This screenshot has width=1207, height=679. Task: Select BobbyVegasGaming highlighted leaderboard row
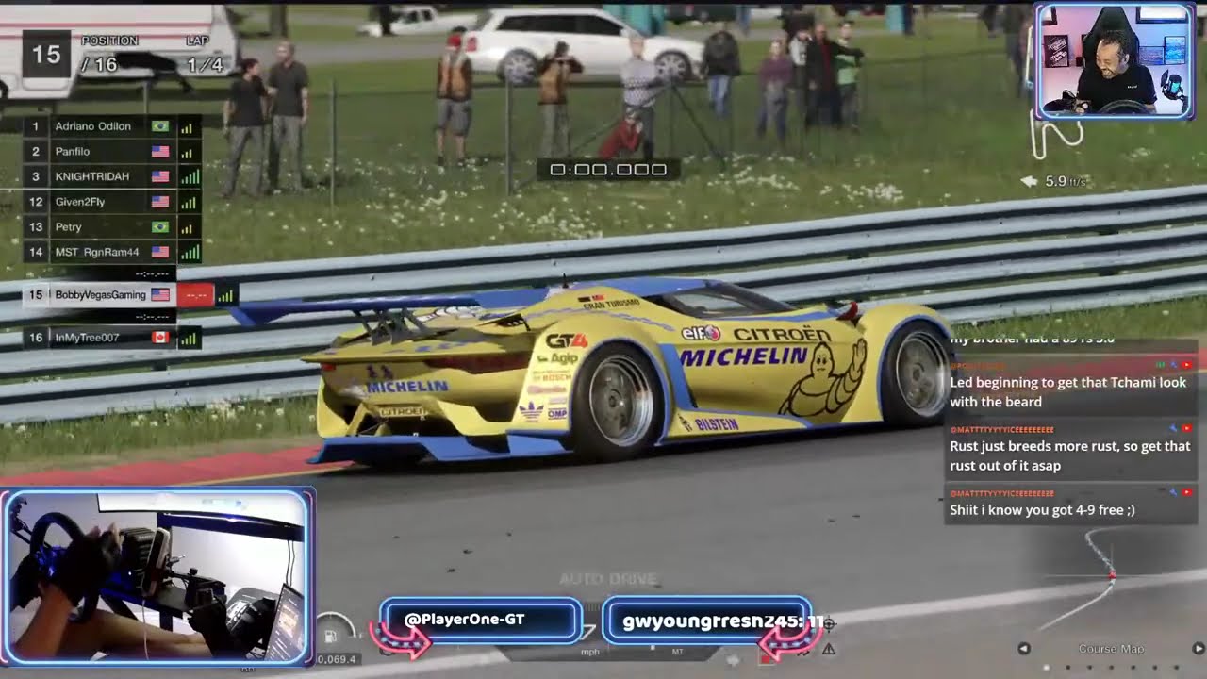[130, 295]
